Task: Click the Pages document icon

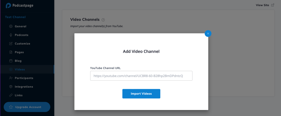Action: 11,52
